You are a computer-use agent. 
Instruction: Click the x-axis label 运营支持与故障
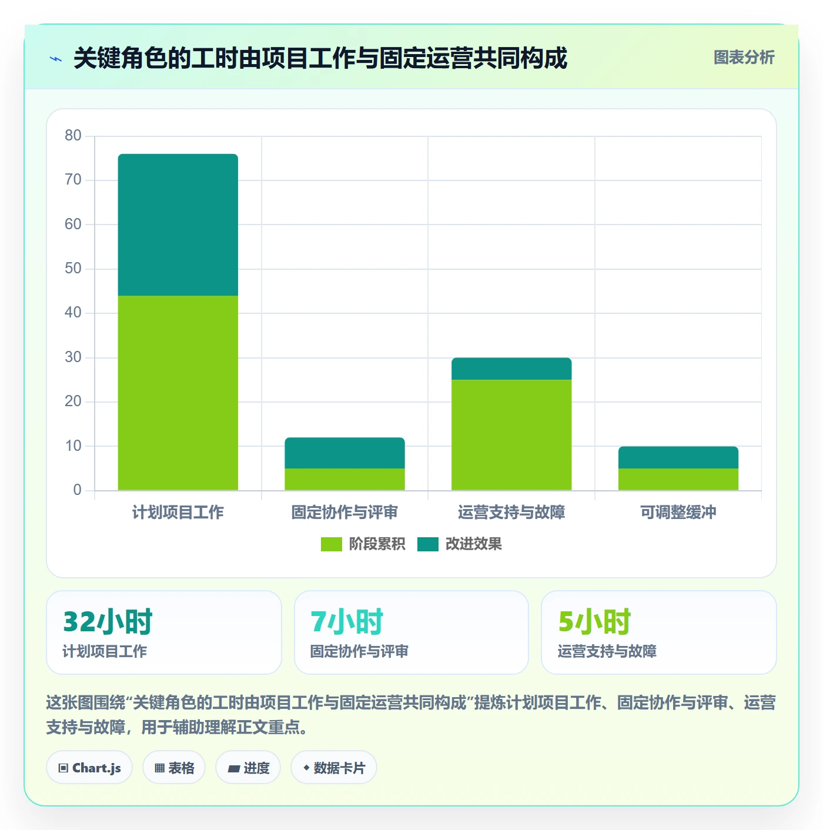(511, 513)
